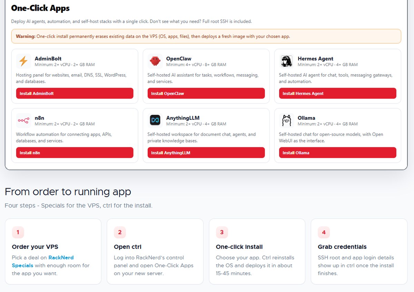
Task: Click the "Grab credentials" step title
Action: click(x=342, y=247)
